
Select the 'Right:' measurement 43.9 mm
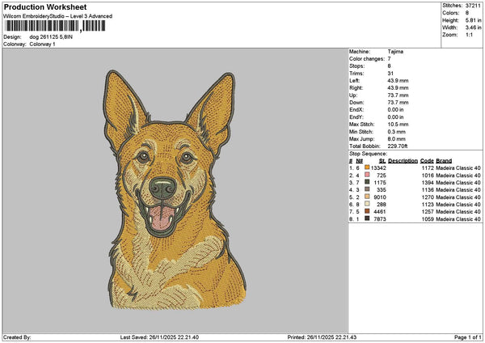398,88
